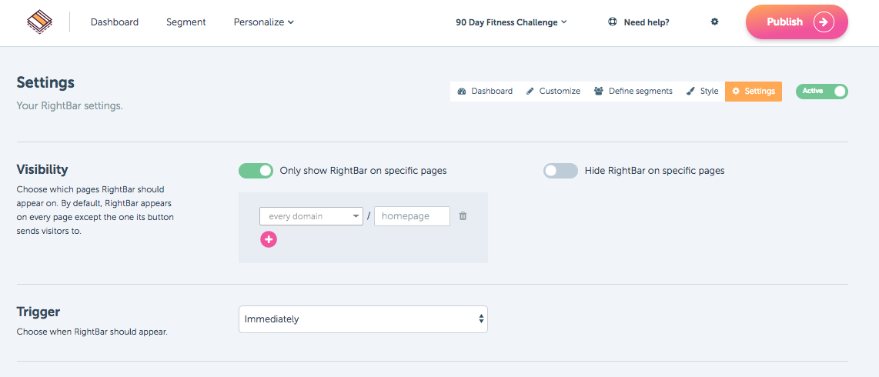Click the Style paintbrush icon
This screenshot has height=377, width=879.
[x=691, y=91]
